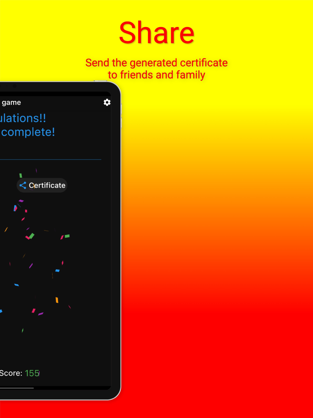The image size is (313, 418).
Task: Select the score value 155
Action: point(32,373)
